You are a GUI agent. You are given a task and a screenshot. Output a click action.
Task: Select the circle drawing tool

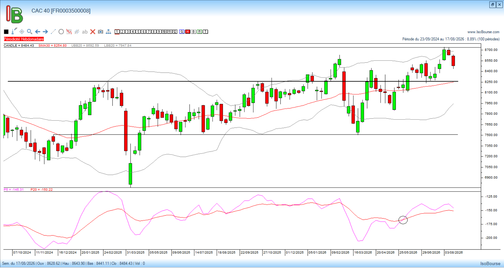(61, 32)
